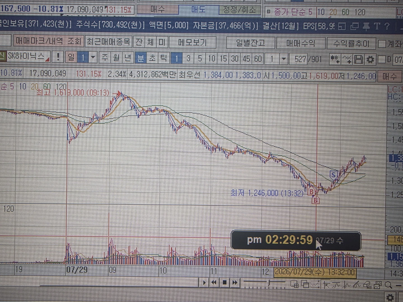Screen dimensions: 403x302
Task: Click the arrow-with-line cursor tool icon
Action: click(x=326, y=285)
